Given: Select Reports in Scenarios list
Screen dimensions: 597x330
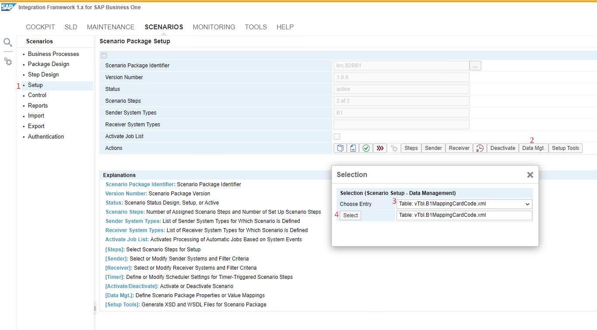Looking at the screenshot, I should click(38, 106).
